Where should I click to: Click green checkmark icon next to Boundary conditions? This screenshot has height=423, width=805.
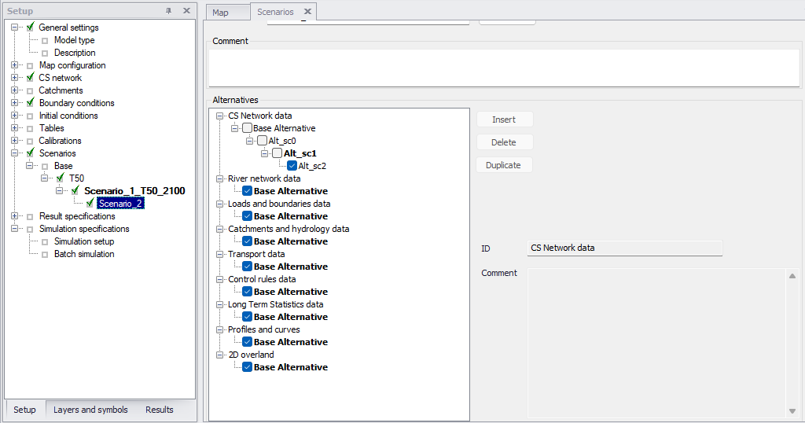coord(31,102)
